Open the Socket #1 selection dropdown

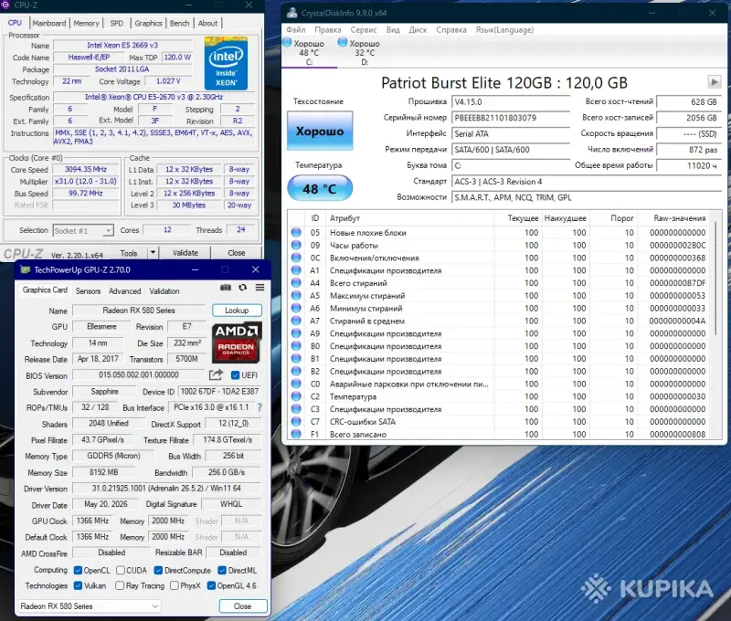point(83,231)
